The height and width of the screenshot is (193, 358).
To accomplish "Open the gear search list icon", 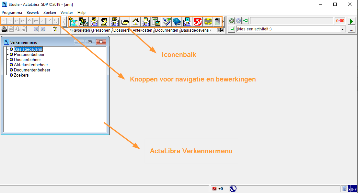I will pos(187,22).
